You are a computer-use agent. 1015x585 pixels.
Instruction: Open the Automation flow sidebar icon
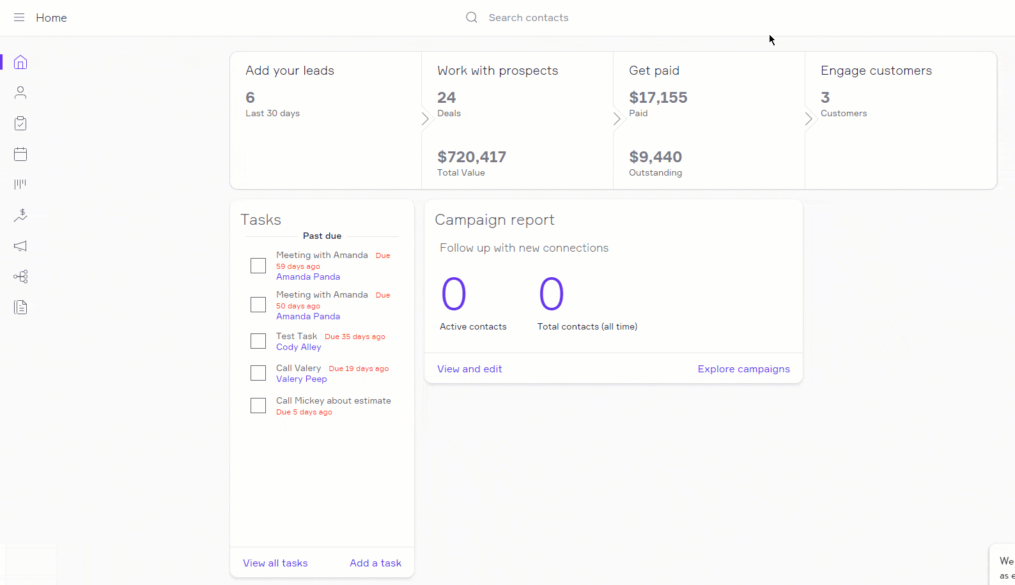click(20, 277)
